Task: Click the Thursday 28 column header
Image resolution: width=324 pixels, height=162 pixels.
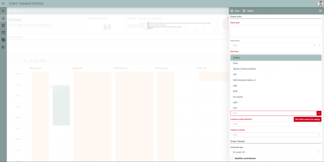Action: tap(161, 68)
